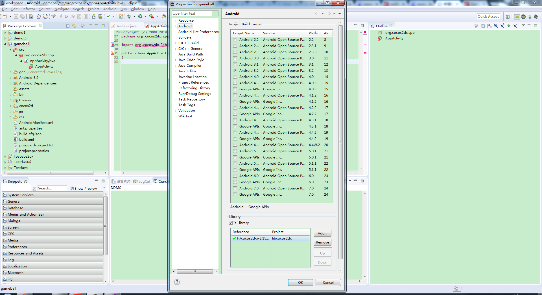
Task: Expand the Validation node
Action: point(175,111)
